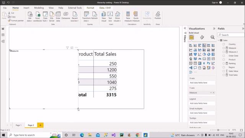Open the File menu
245x138 pixels.
point(5,8)
